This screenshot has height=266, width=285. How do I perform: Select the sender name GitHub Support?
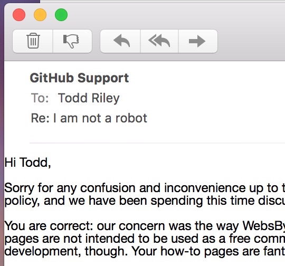[x=79, y=78]
